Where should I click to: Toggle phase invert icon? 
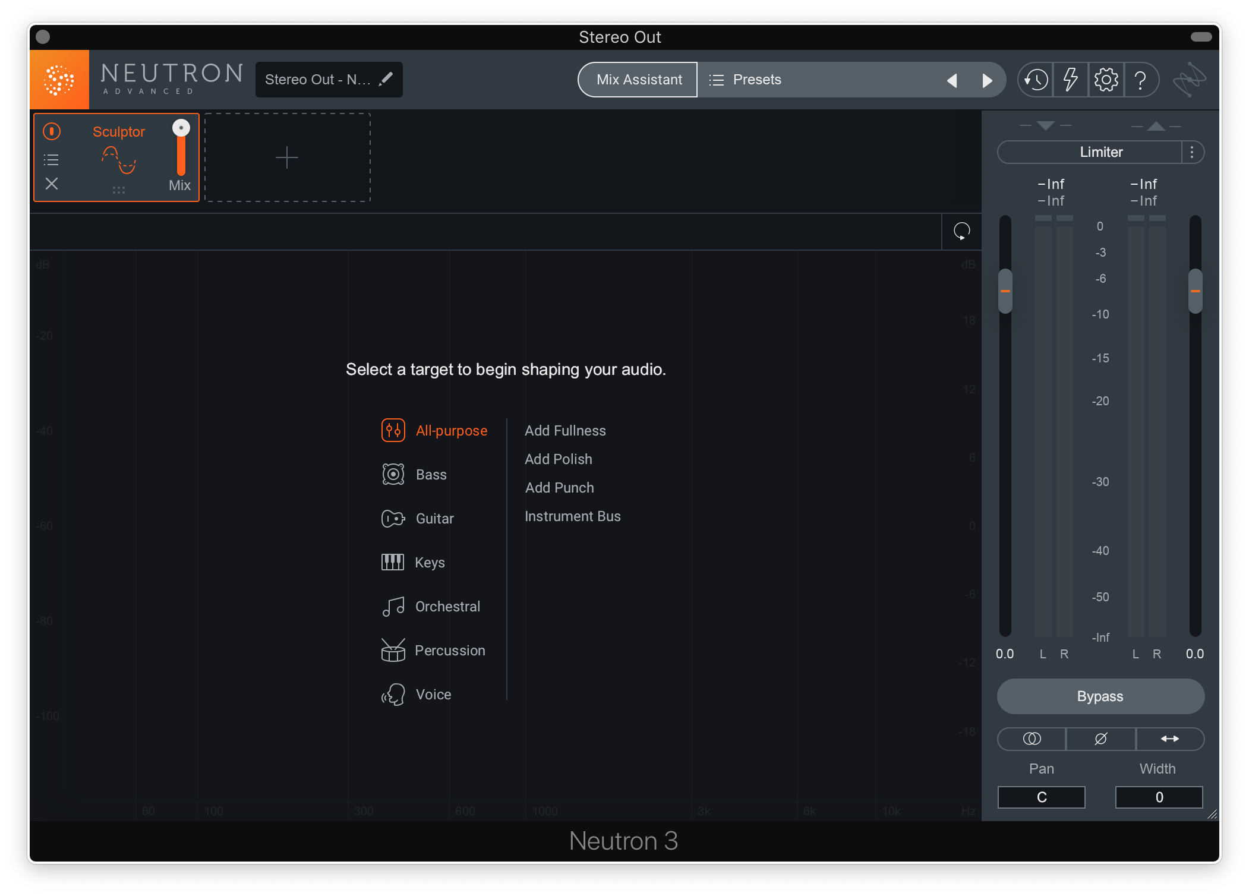[1100, 739]
